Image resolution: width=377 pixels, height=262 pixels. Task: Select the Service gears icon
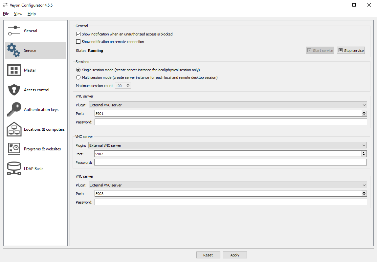point(14,50)
